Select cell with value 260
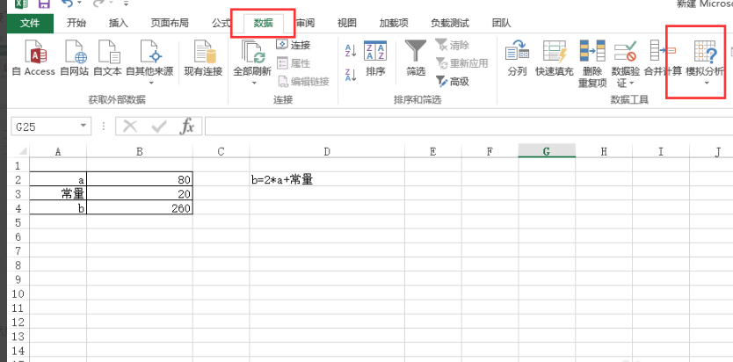The width and height of the screenshot is (733, 362). (x=140, y=208)
